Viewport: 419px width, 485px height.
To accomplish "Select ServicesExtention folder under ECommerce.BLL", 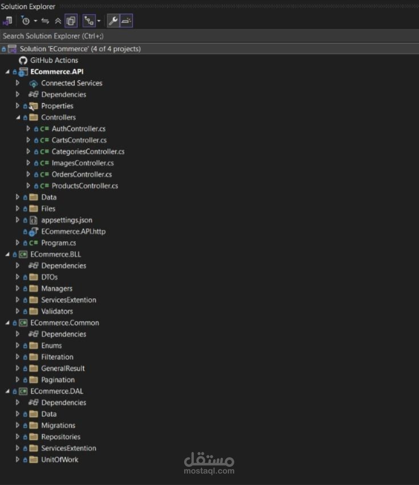I will click(x=68, y=300).
